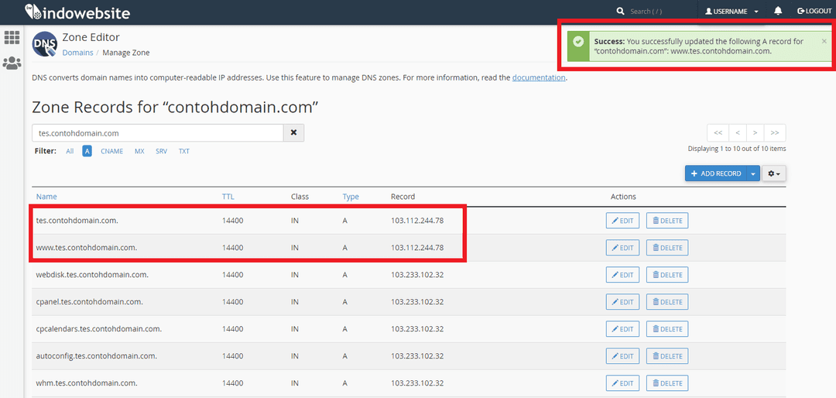
Task: Edit the www.tes.contohdomain.com. record
Action: point(622,248)
